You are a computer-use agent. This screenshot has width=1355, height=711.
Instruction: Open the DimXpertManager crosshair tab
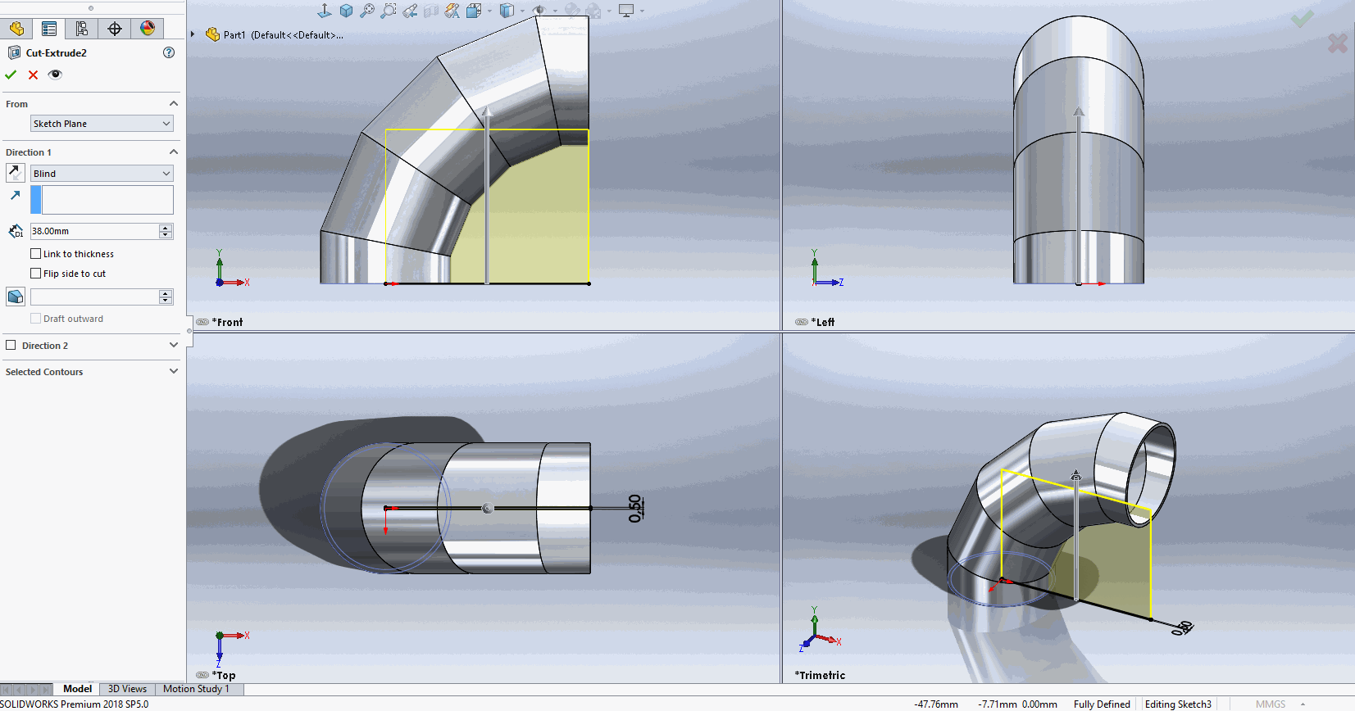[x=115, y=29]
